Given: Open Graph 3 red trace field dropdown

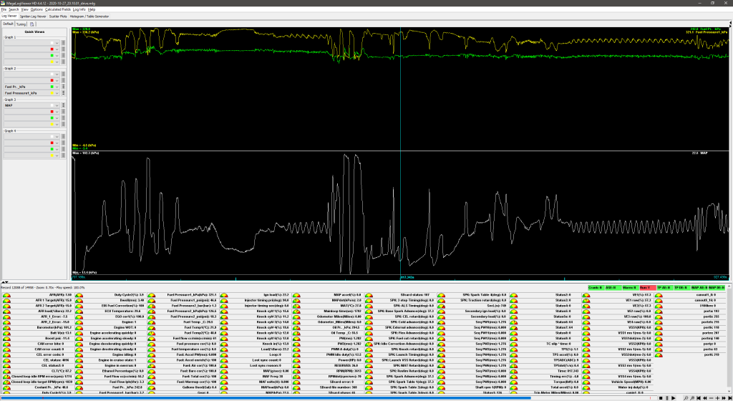Looking at the screenshot, I should [31, 112].
